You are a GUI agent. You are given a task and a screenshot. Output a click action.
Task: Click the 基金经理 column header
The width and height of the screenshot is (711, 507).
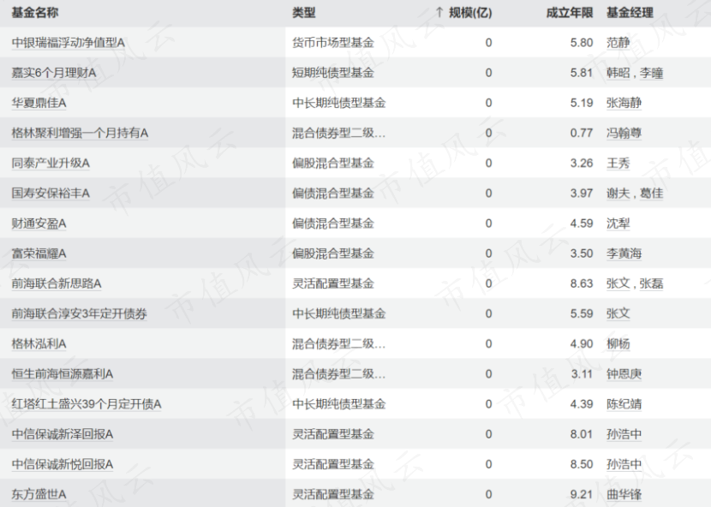coord(630,13)
